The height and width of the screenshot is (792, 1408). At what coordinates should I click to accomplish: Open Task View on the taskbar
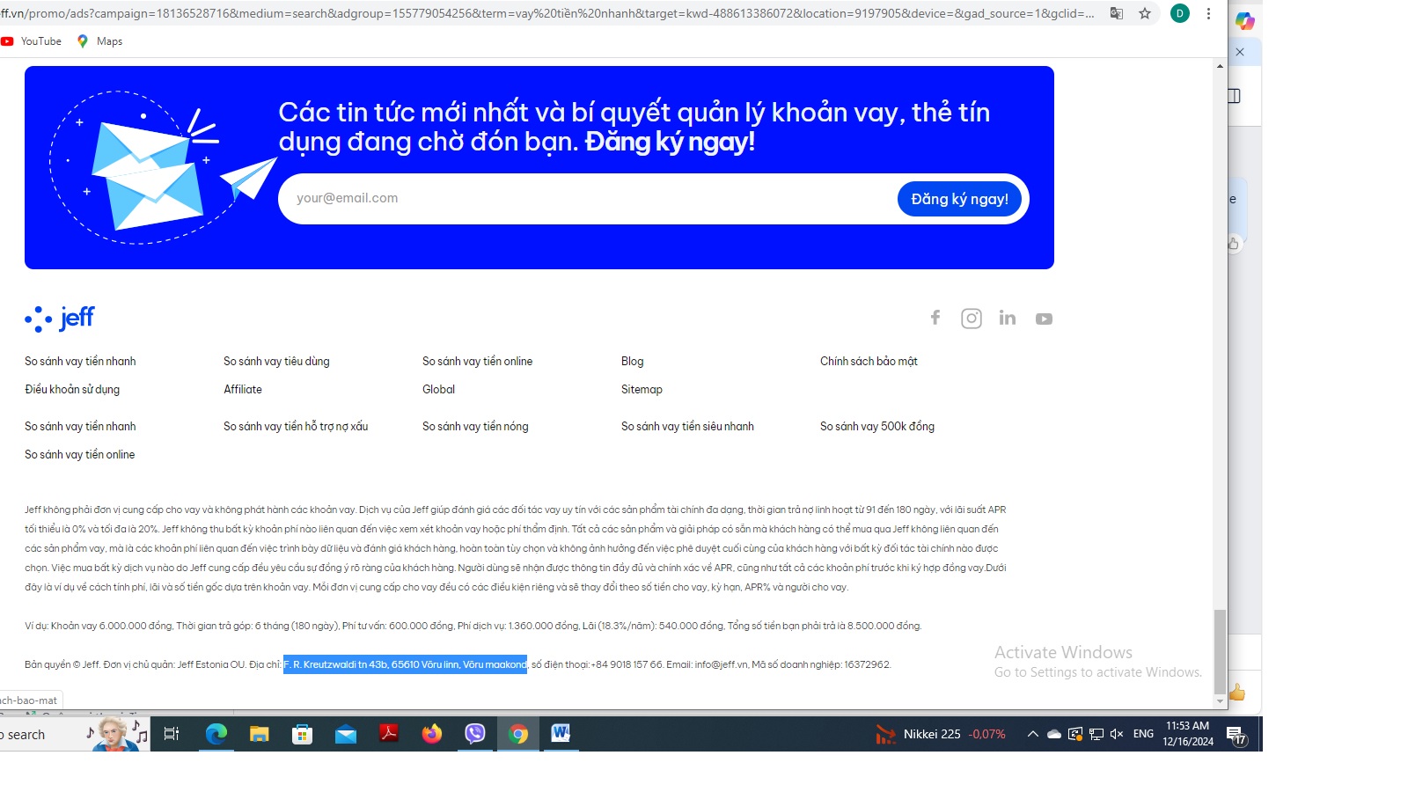point(172,734)
